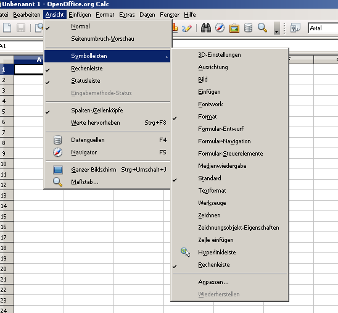Open the Fenster menu
Image resolution: width=338 pixels, height=313 pixels.
point(170,15)
